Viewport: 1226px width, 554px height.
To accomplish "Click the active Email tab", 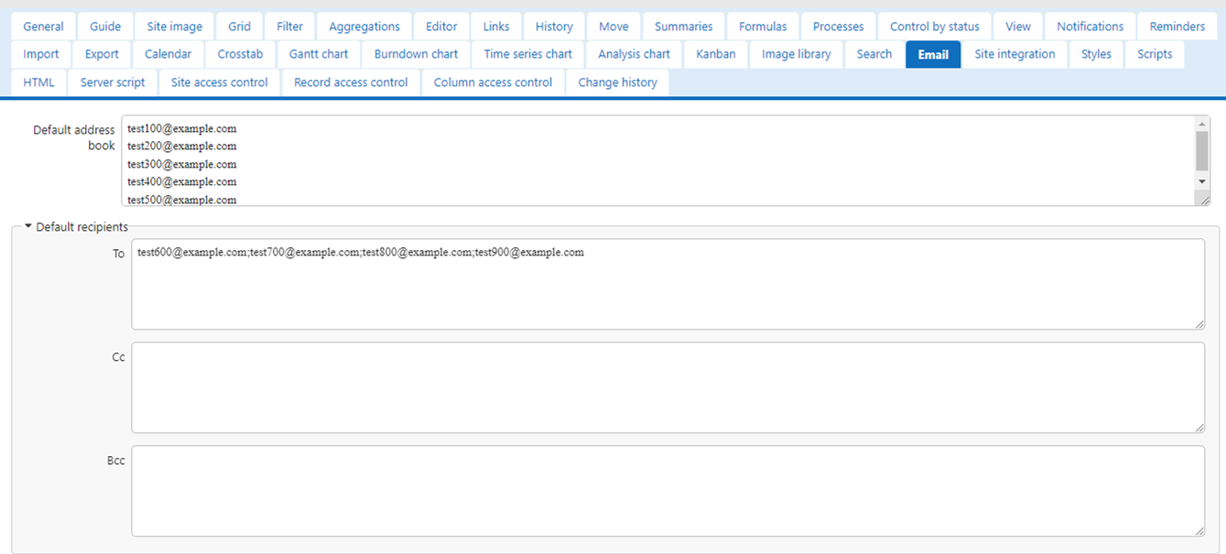I will (x=933, y=54).
